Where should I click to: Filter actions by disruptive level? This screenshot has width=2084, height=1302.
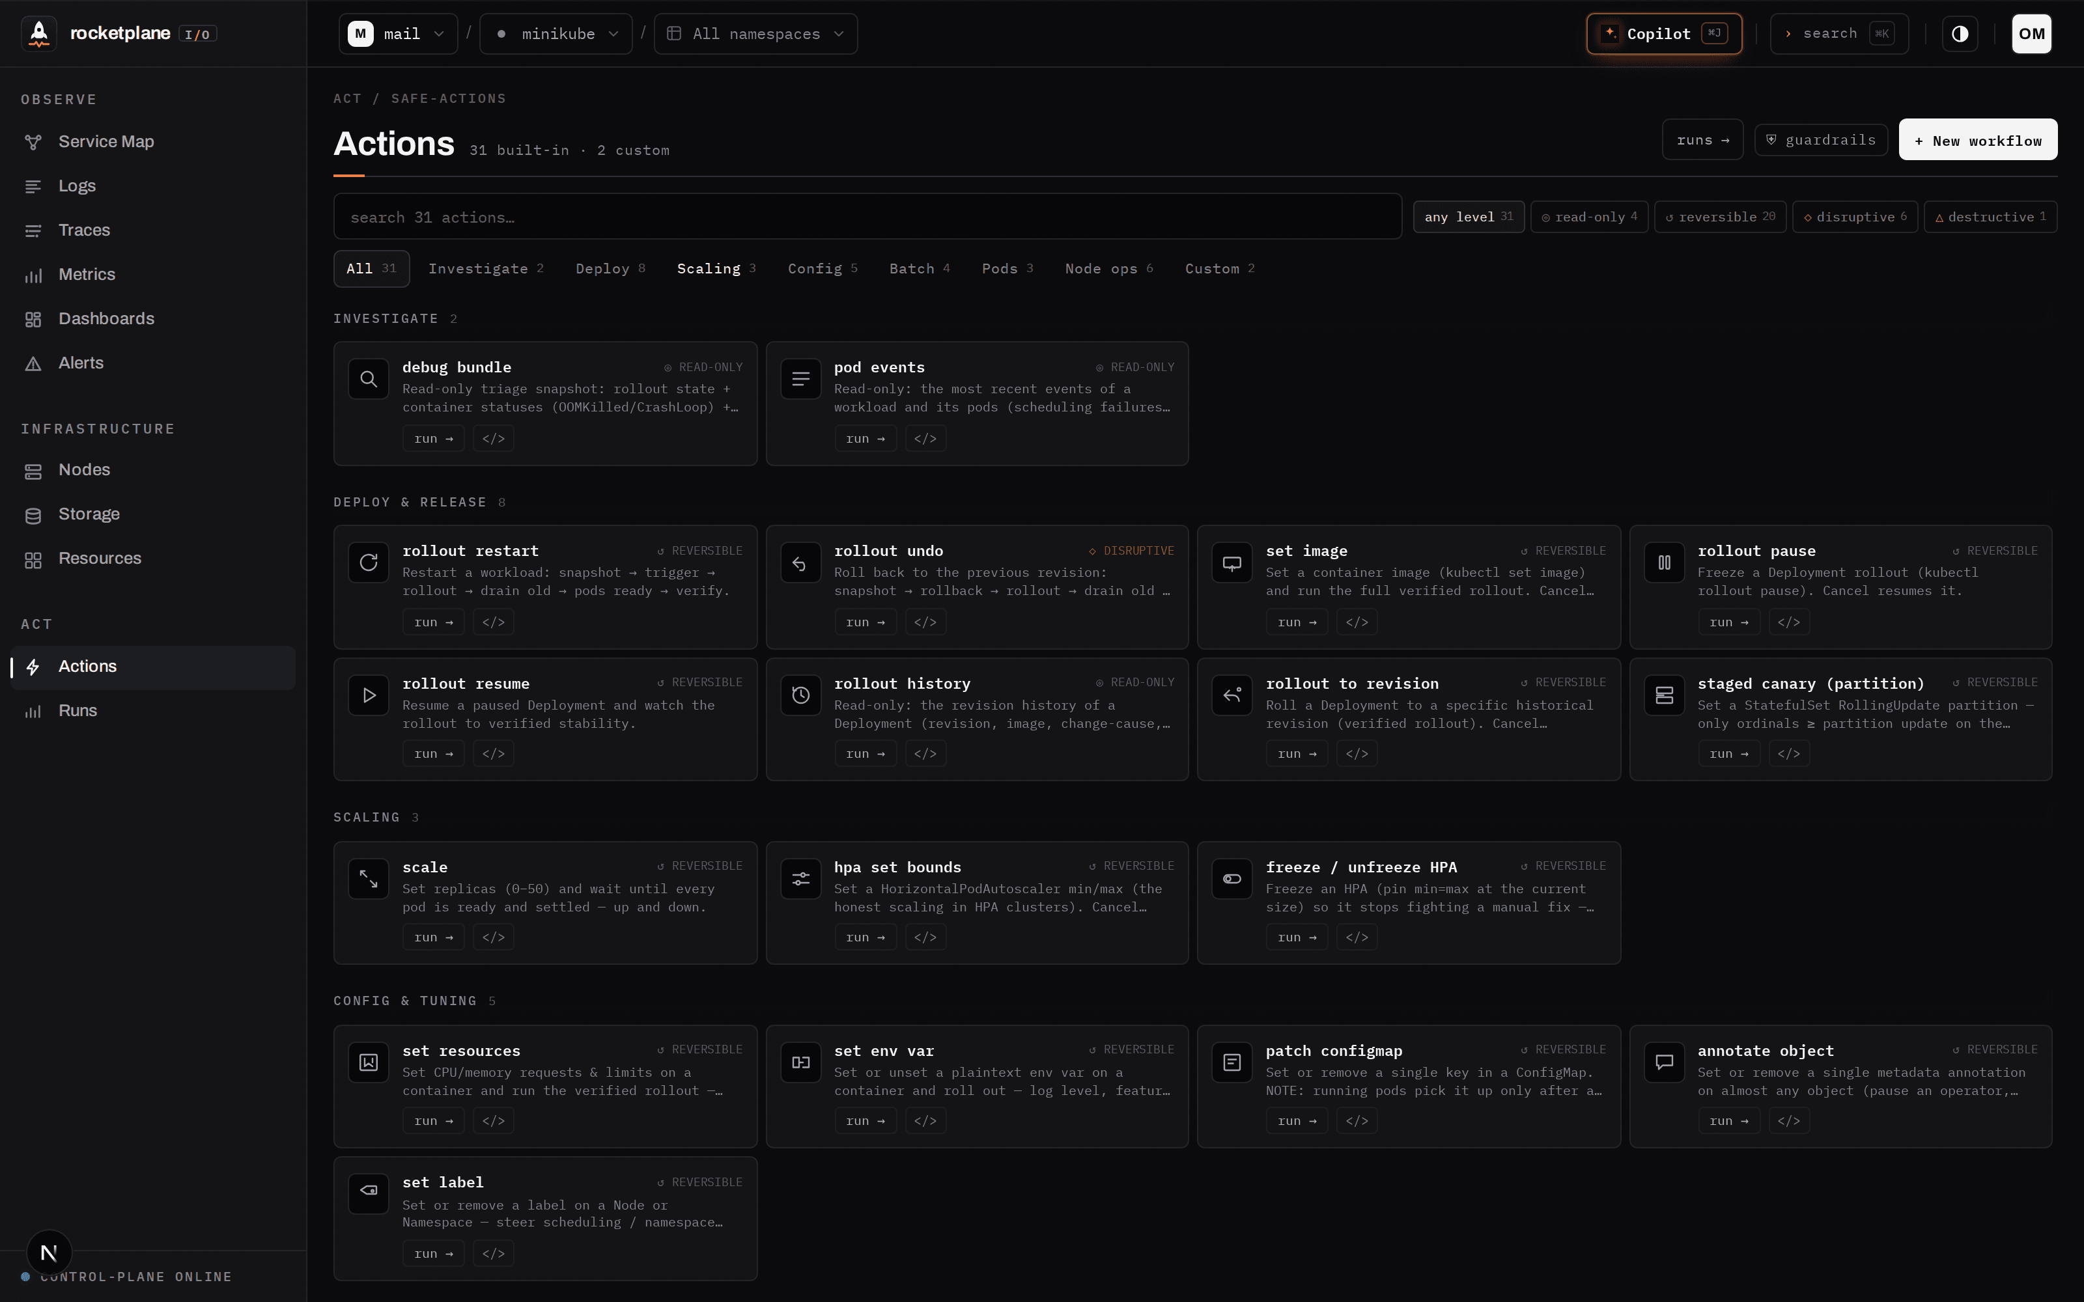click(x=1855, y=217)
